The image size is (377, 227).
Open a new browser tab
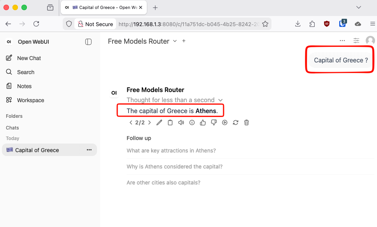coord(155,8)
